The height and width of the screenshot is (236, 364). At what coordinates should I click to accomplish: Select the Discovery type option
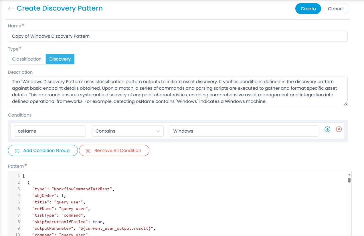[x=60, y=59]
